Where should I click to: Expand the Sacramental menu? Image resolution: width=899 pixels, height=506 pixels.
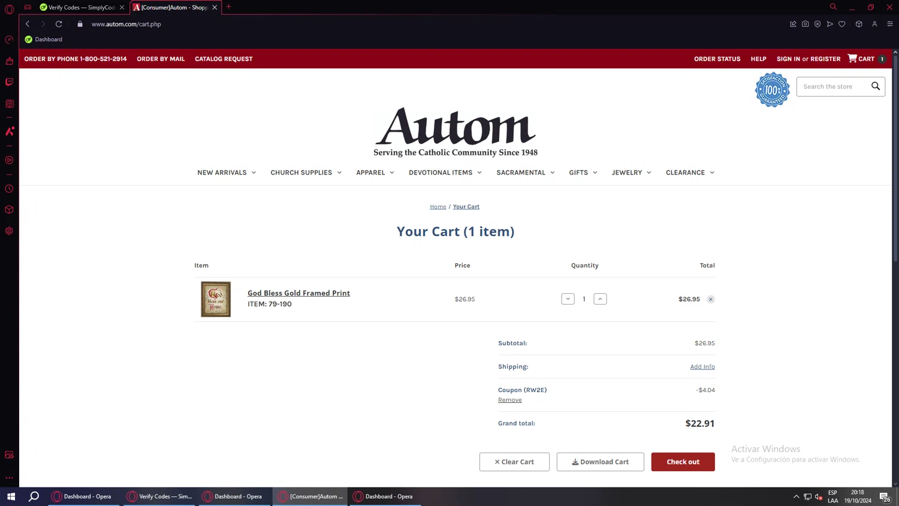pyautogui.click(x=526, y=173)
